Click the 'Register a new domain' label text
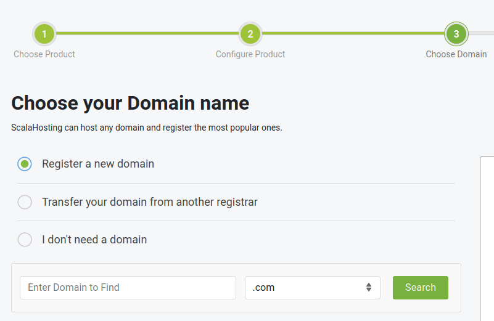Screen dimensions: 494x321 (98, 164)
